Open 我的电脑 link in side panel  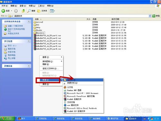coord(12,55)
